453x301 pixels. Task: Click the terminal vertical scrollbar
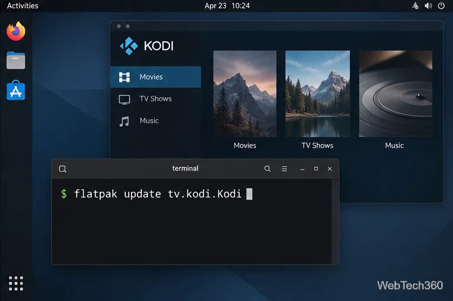335,222
